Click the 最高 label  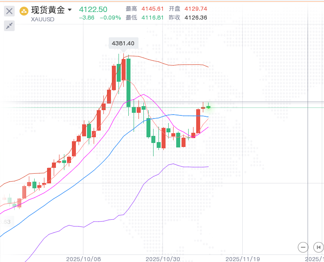pos(131,9)
